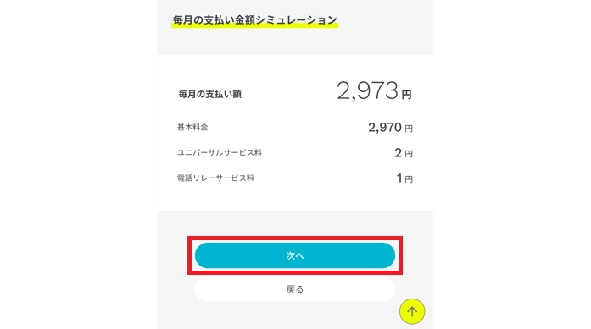This screenshot has height=329, width=591.
Task: Click the 戻る text on the white button
Action: [295, 289]
